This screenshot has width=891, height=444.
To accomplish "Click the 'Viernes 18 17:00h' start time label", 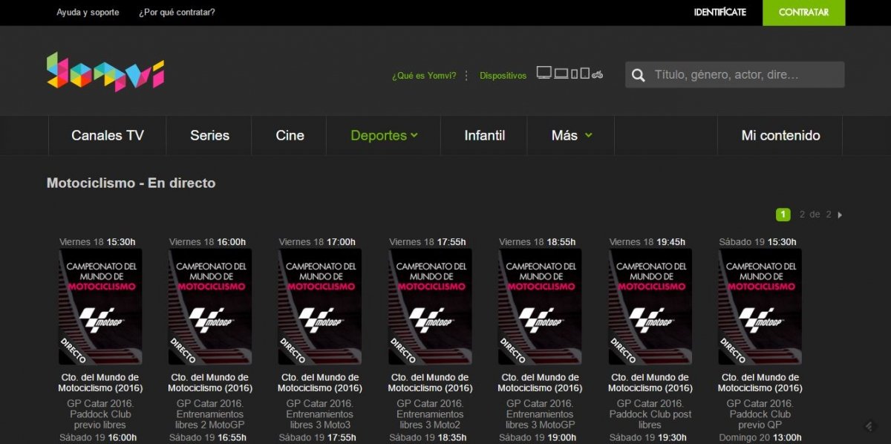I will coord(317,242).
